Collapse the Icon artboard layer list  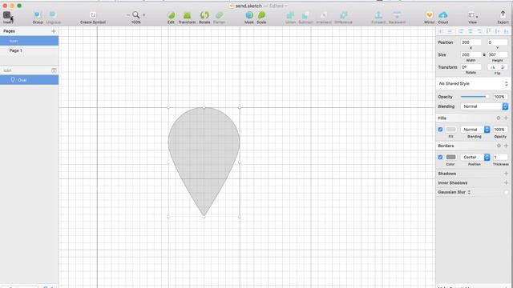(54, 70)
